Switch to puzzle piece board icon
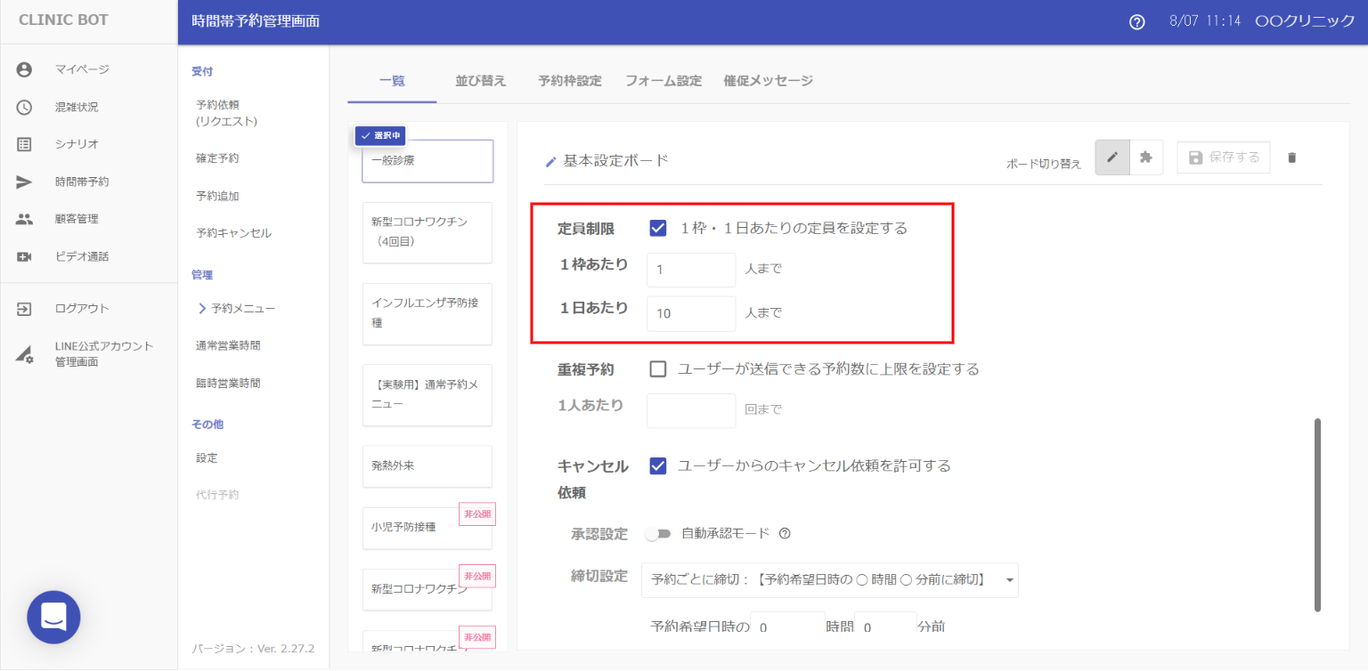The image size is (1368, 671). tap(1146, 158)
